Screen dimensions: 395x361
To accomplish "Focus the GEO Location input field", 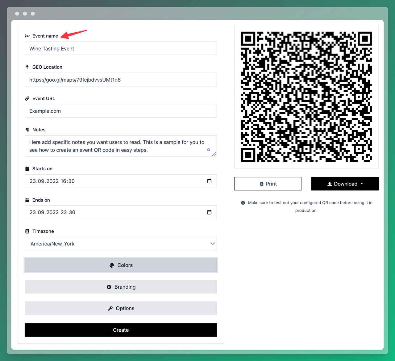I will tap(121, 79).
